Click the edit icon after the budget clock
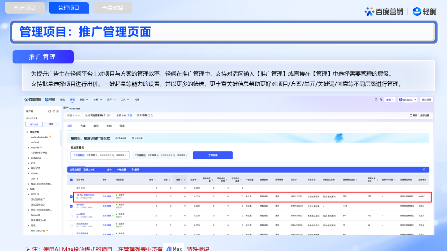This screenshot has width=447, height=251. [x=152, y=115]
